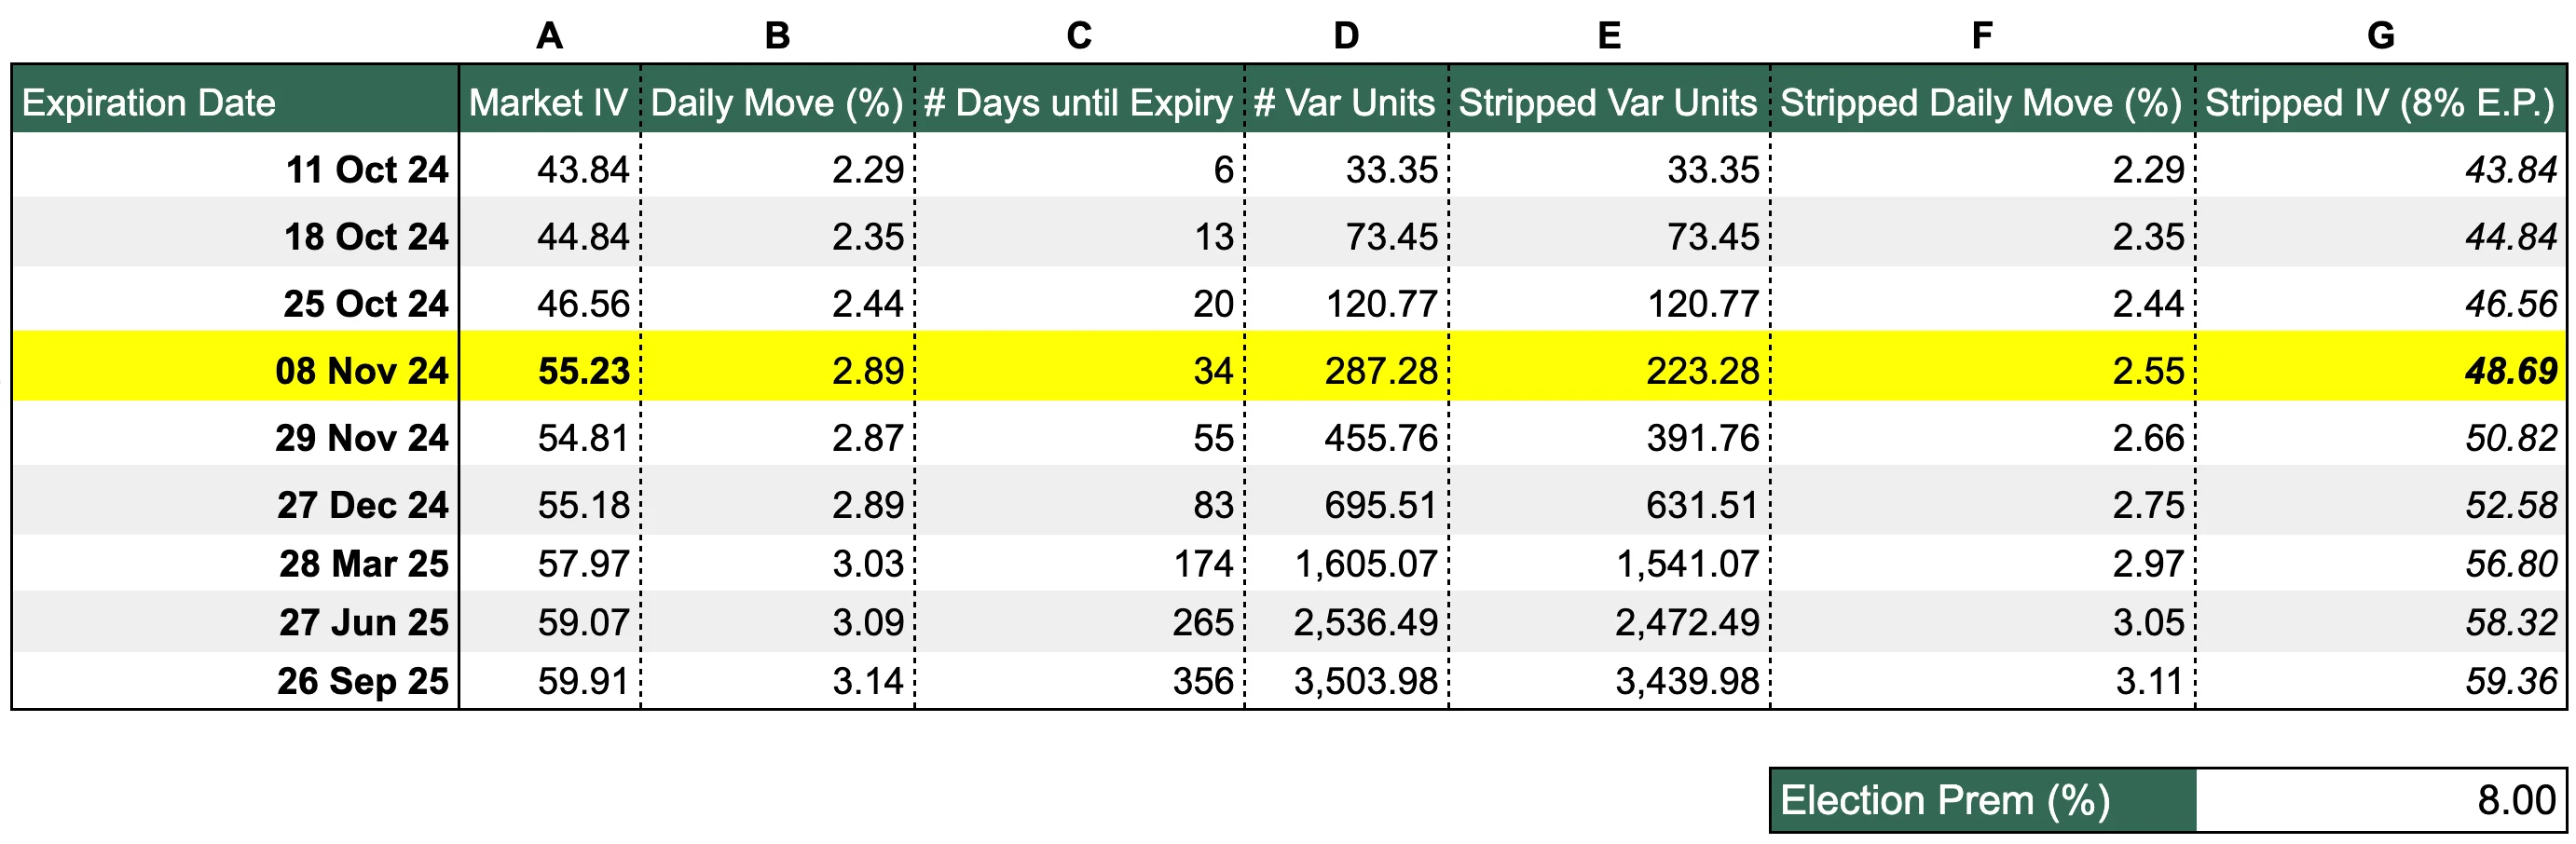Click the # Var Units header cell

point(1346,99)
